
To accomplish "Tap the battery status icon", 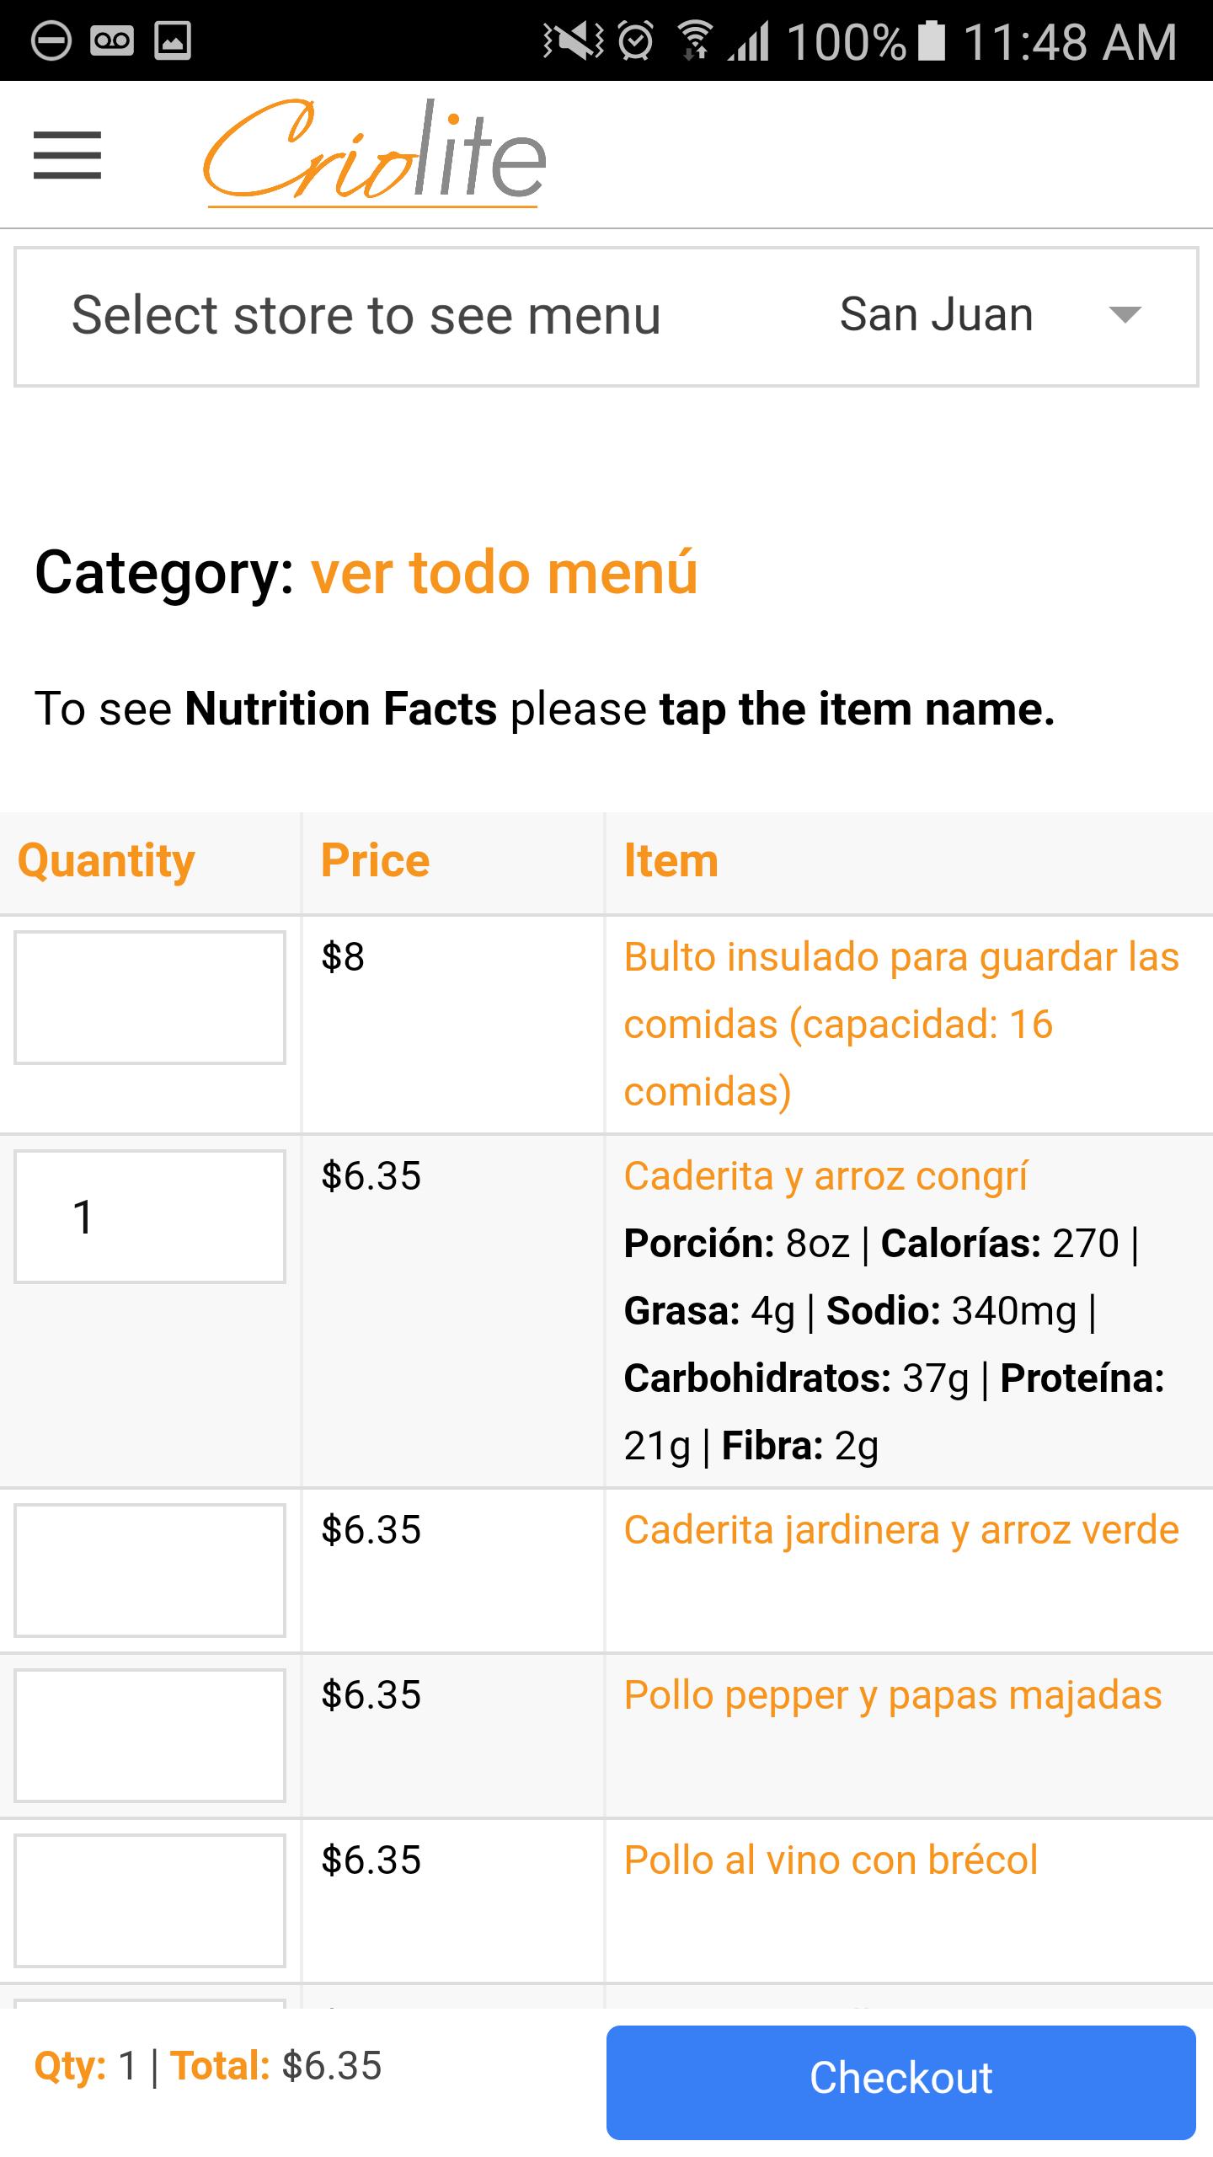I will tap(932, 40).
